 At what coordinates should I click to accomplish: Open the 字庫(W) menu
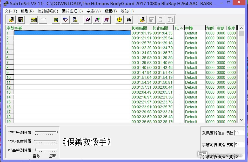[93, 11]
